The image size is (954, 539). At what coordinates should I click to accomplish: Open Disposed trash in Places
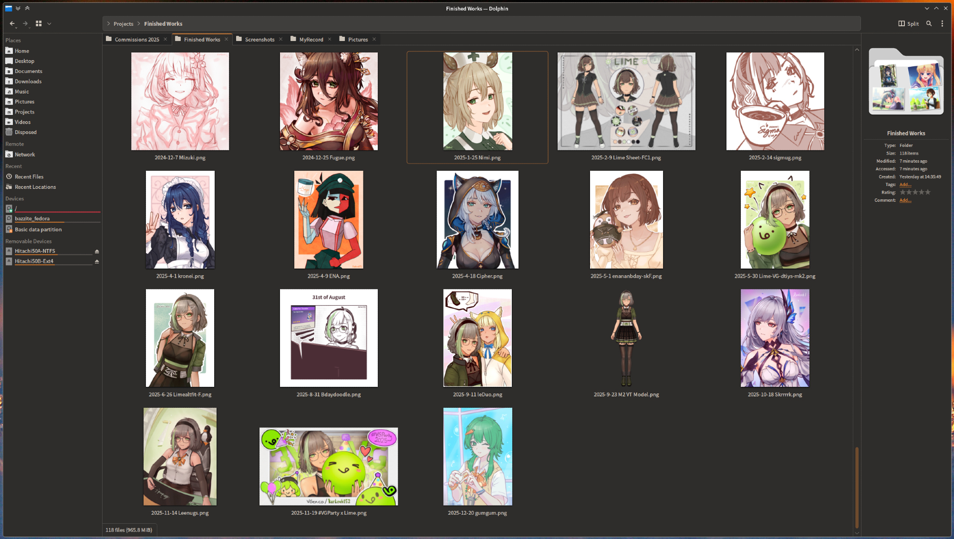[x=25, y=132]
